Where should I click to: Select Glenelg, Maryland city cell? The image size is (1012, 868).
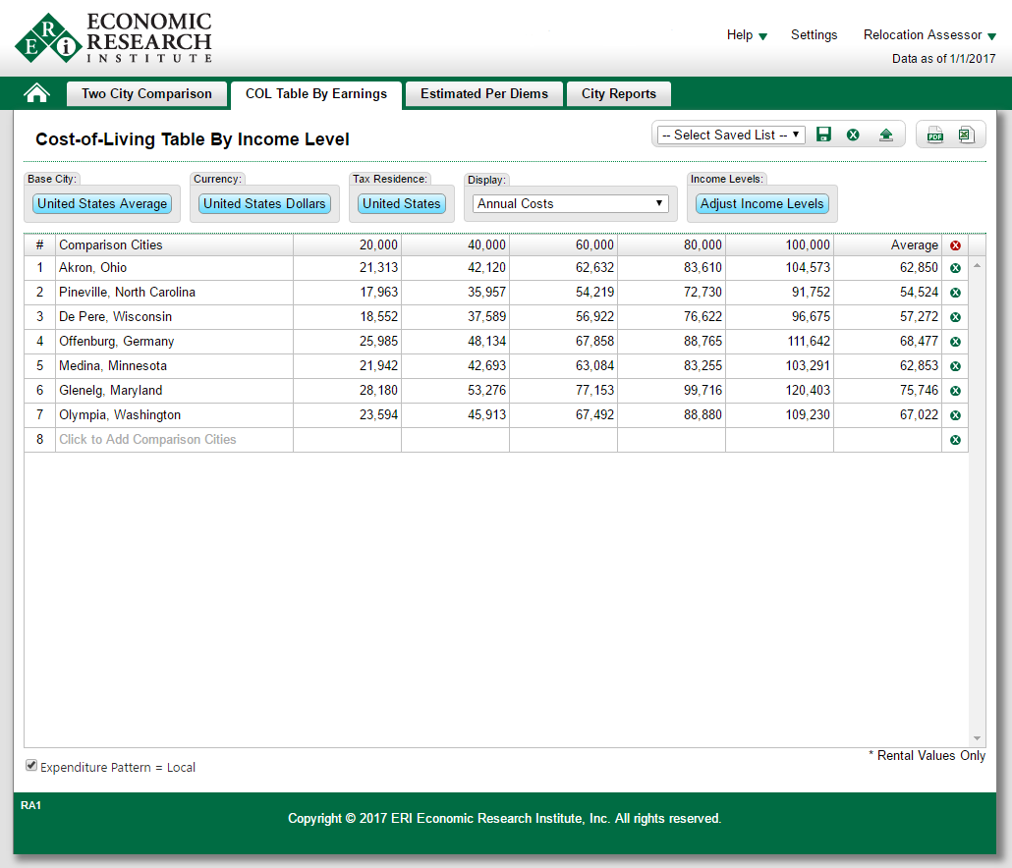174,391
